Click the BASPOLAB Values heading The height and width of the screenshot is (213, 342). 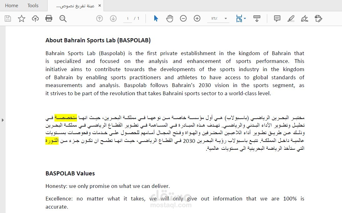(70, 174)
